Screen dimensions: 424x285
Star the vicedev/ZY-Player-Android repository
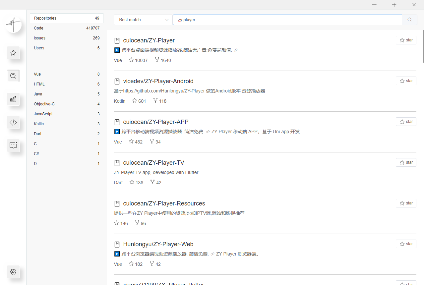click(406, 81)
